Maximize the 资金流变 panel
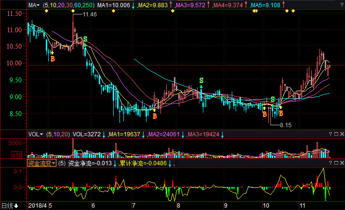 point(336,164)
